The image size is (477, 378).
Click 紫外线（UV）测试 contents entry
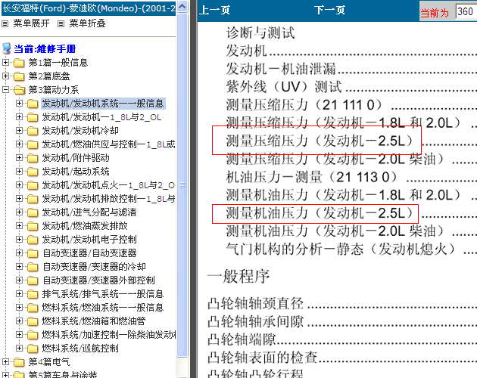tap(284, 87)
